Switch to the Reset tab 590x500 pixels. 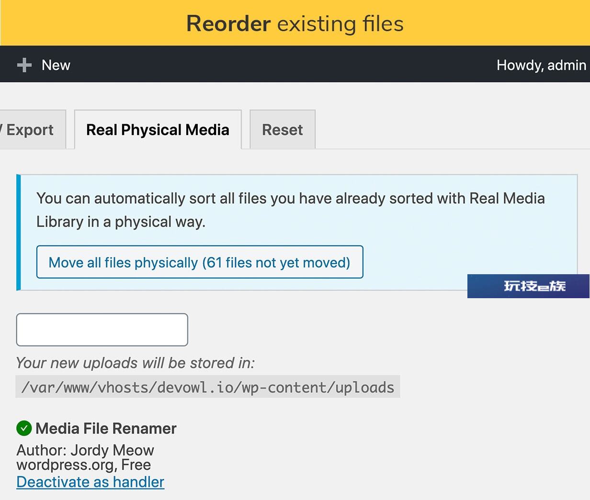coord(283,129)
